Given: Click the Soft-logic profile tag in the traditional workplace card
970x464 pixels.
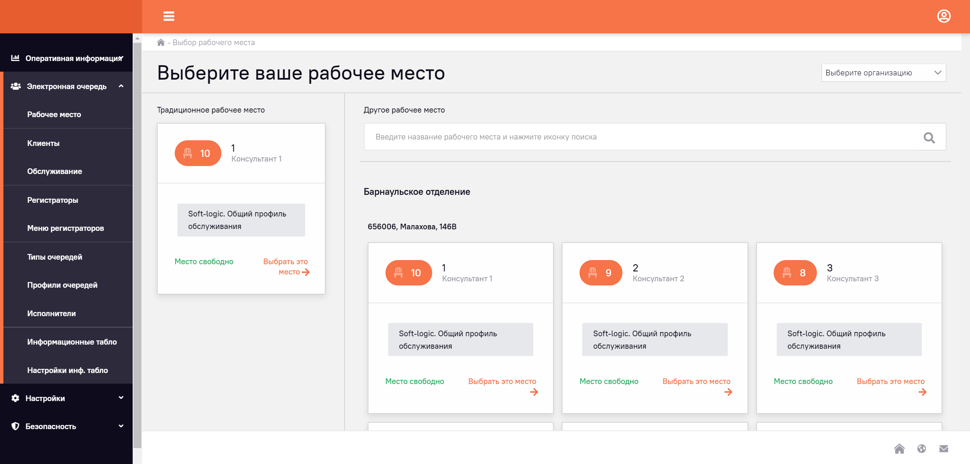Looking at the screenshot, I should click(241, 220).
